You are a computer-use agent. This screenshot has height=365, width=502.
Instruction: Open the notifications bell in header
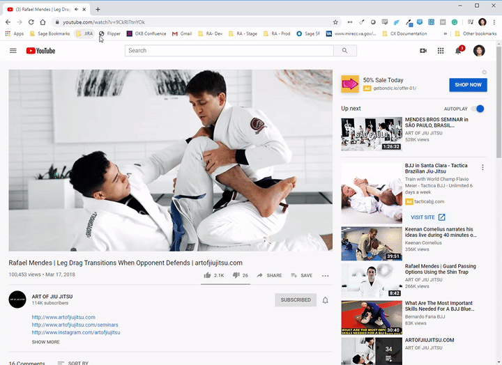458,51
